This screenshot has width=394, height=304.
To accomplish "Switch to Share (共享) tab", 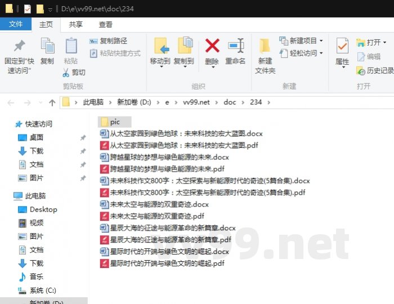I will pos(75,25).
